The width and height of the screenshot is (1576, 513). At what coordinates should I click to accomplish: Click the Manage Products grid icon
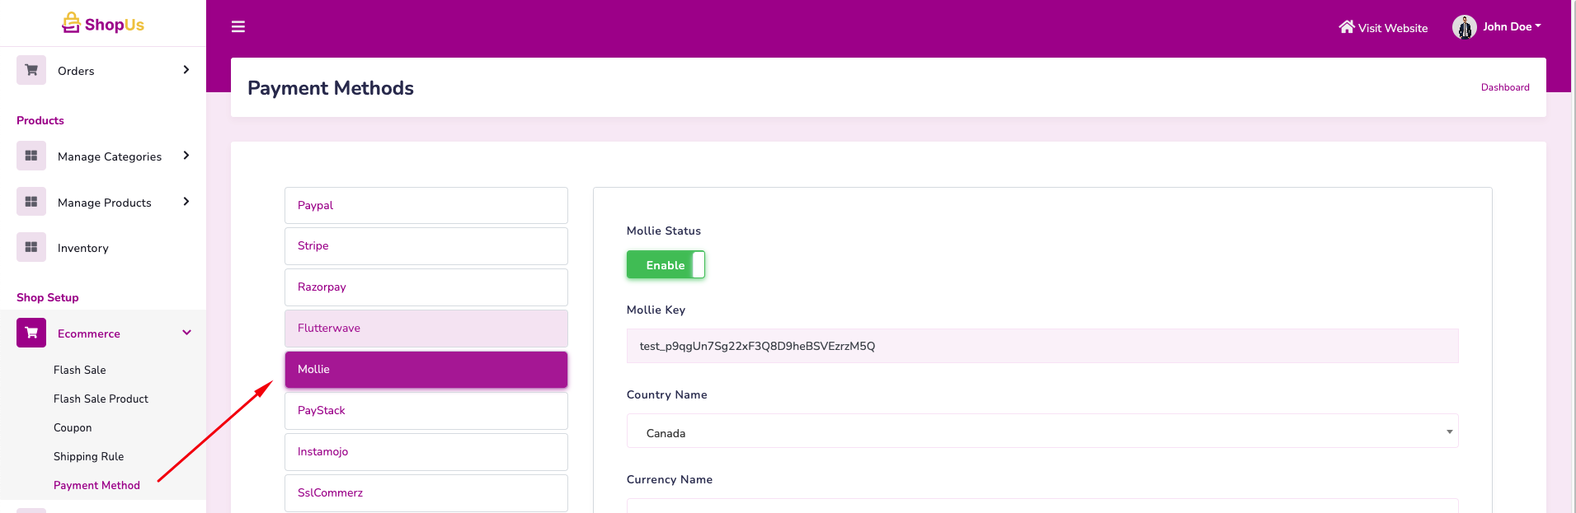coord(31,202)
